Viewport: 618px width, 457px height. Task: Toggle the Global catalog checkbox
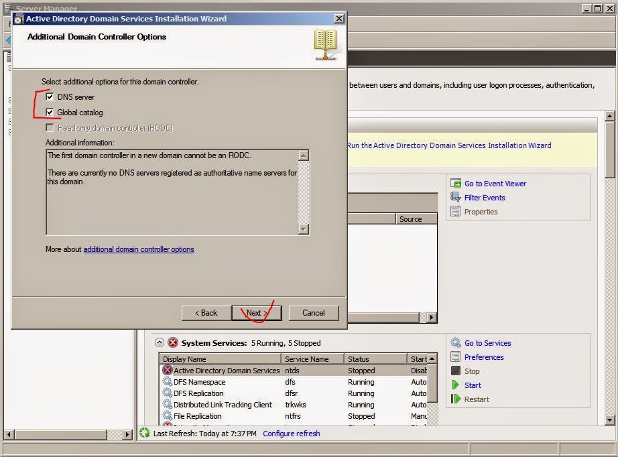50,113
